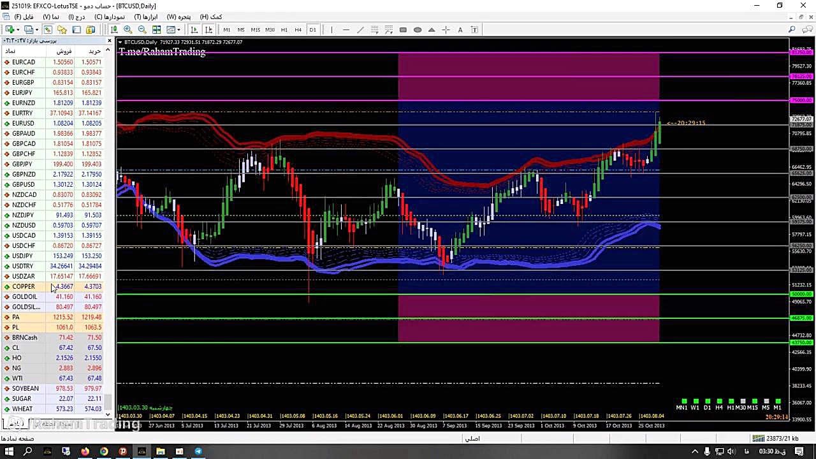Open the ابزارها (T) menu
The width and height of the screenshot is (816, 459).
point(146,17)
